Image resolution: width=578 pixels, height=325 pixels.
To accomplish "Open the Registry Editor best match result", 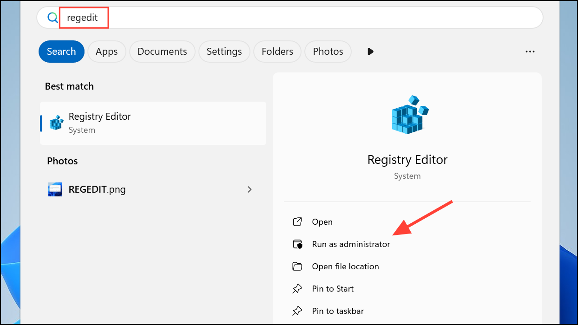I will point(153,123).
